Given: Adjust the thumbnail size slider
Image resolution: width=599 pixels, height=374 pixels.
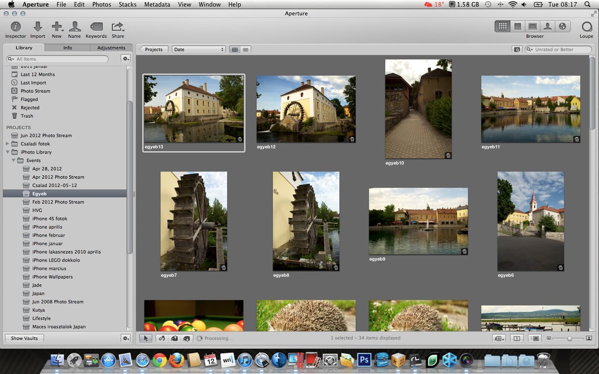Looking at the screenshot, I should [569, 338].
